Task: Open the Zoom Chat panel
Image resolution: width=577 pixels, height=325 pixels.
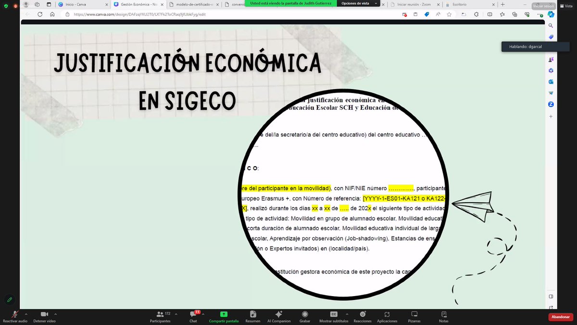Action: click(193, 314)
